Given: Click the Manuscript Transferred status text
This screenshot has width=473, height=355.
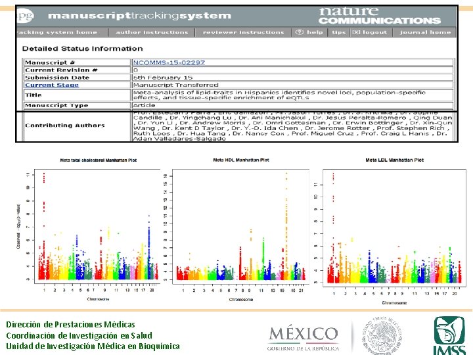Looking at the screenshot, I should point(176,85).
